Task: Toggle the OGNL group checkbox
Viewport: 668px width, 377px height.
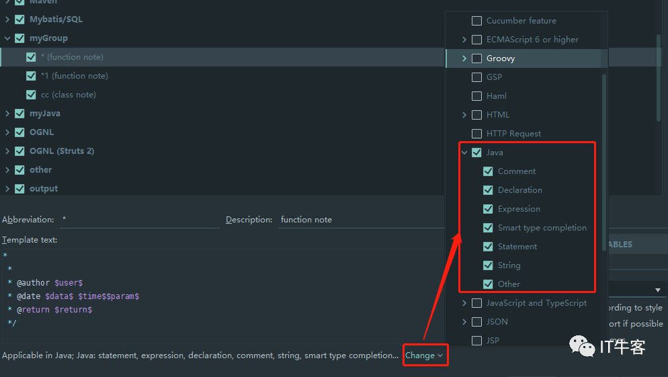Action: (x=19, y=132)
